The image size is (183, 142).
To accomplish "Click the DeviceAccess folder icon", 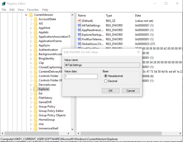I will tap(36, 85).
